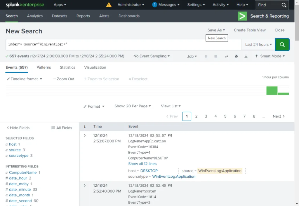Stop the search job
This screenshot has width=299, height=206.
[x=215, y=56]
